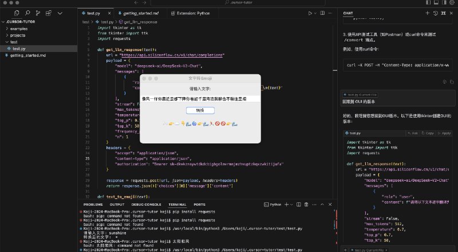Open the OUTPUT panel tab
458x252 pixels.
tap(117, 205)
